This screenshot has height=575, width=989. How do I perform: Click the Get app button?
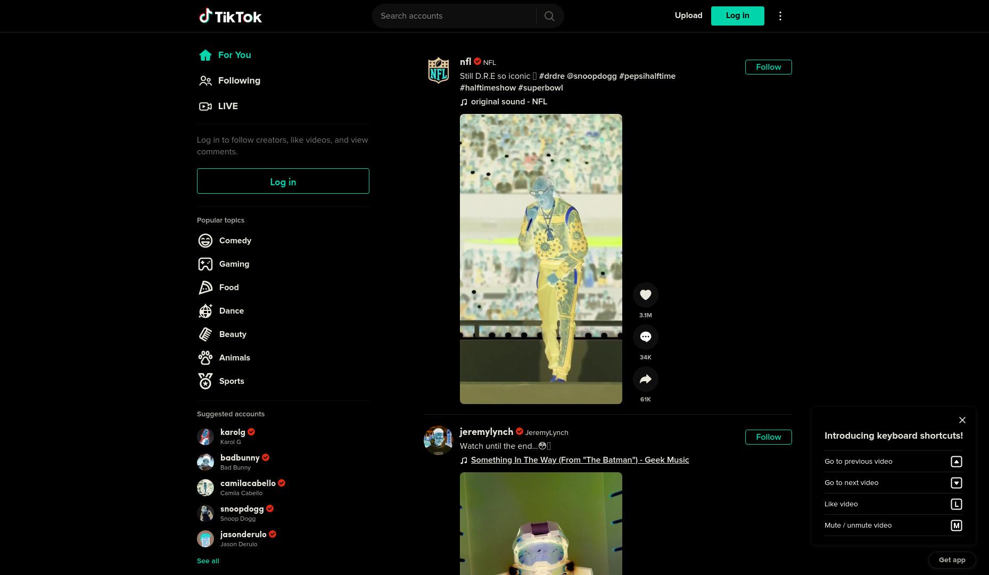952,560
